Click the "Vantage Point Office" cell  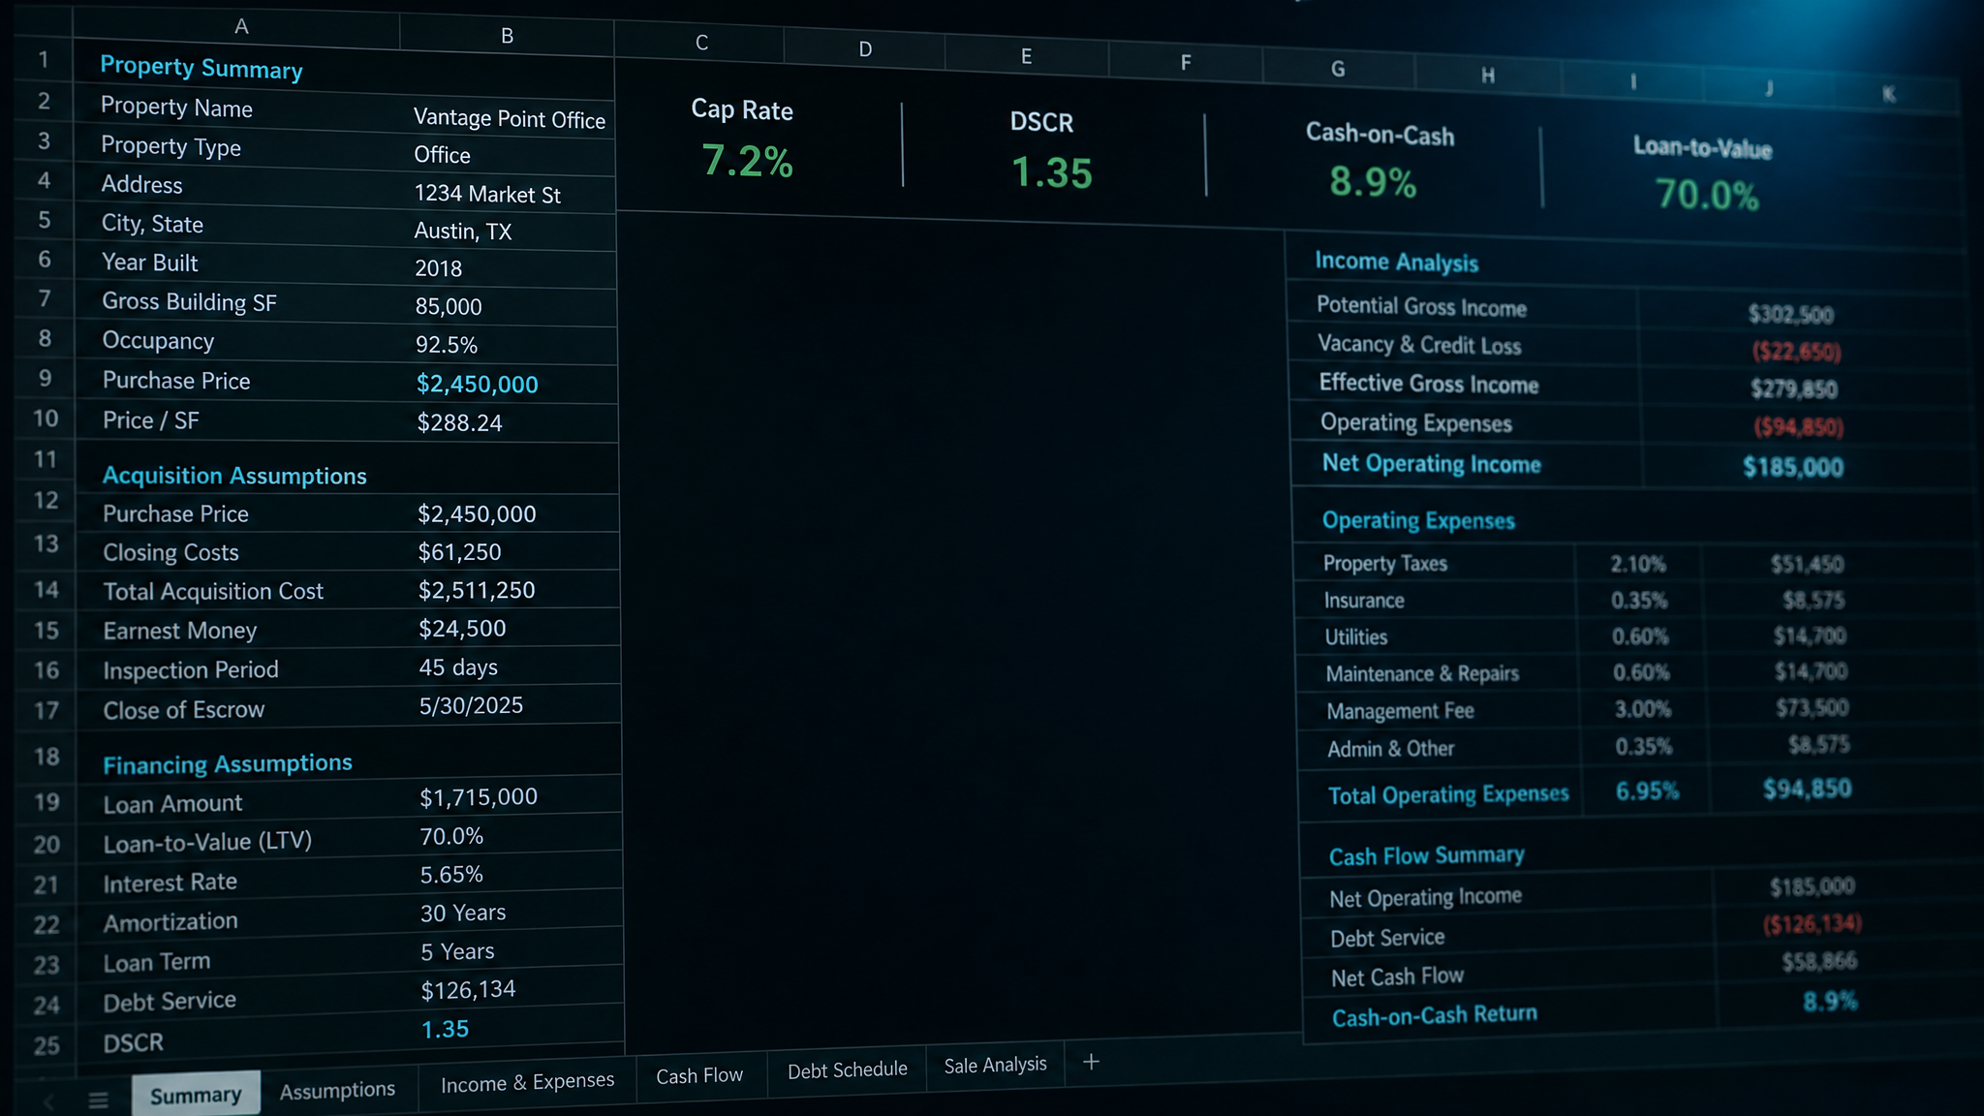[x=510, y=119]
